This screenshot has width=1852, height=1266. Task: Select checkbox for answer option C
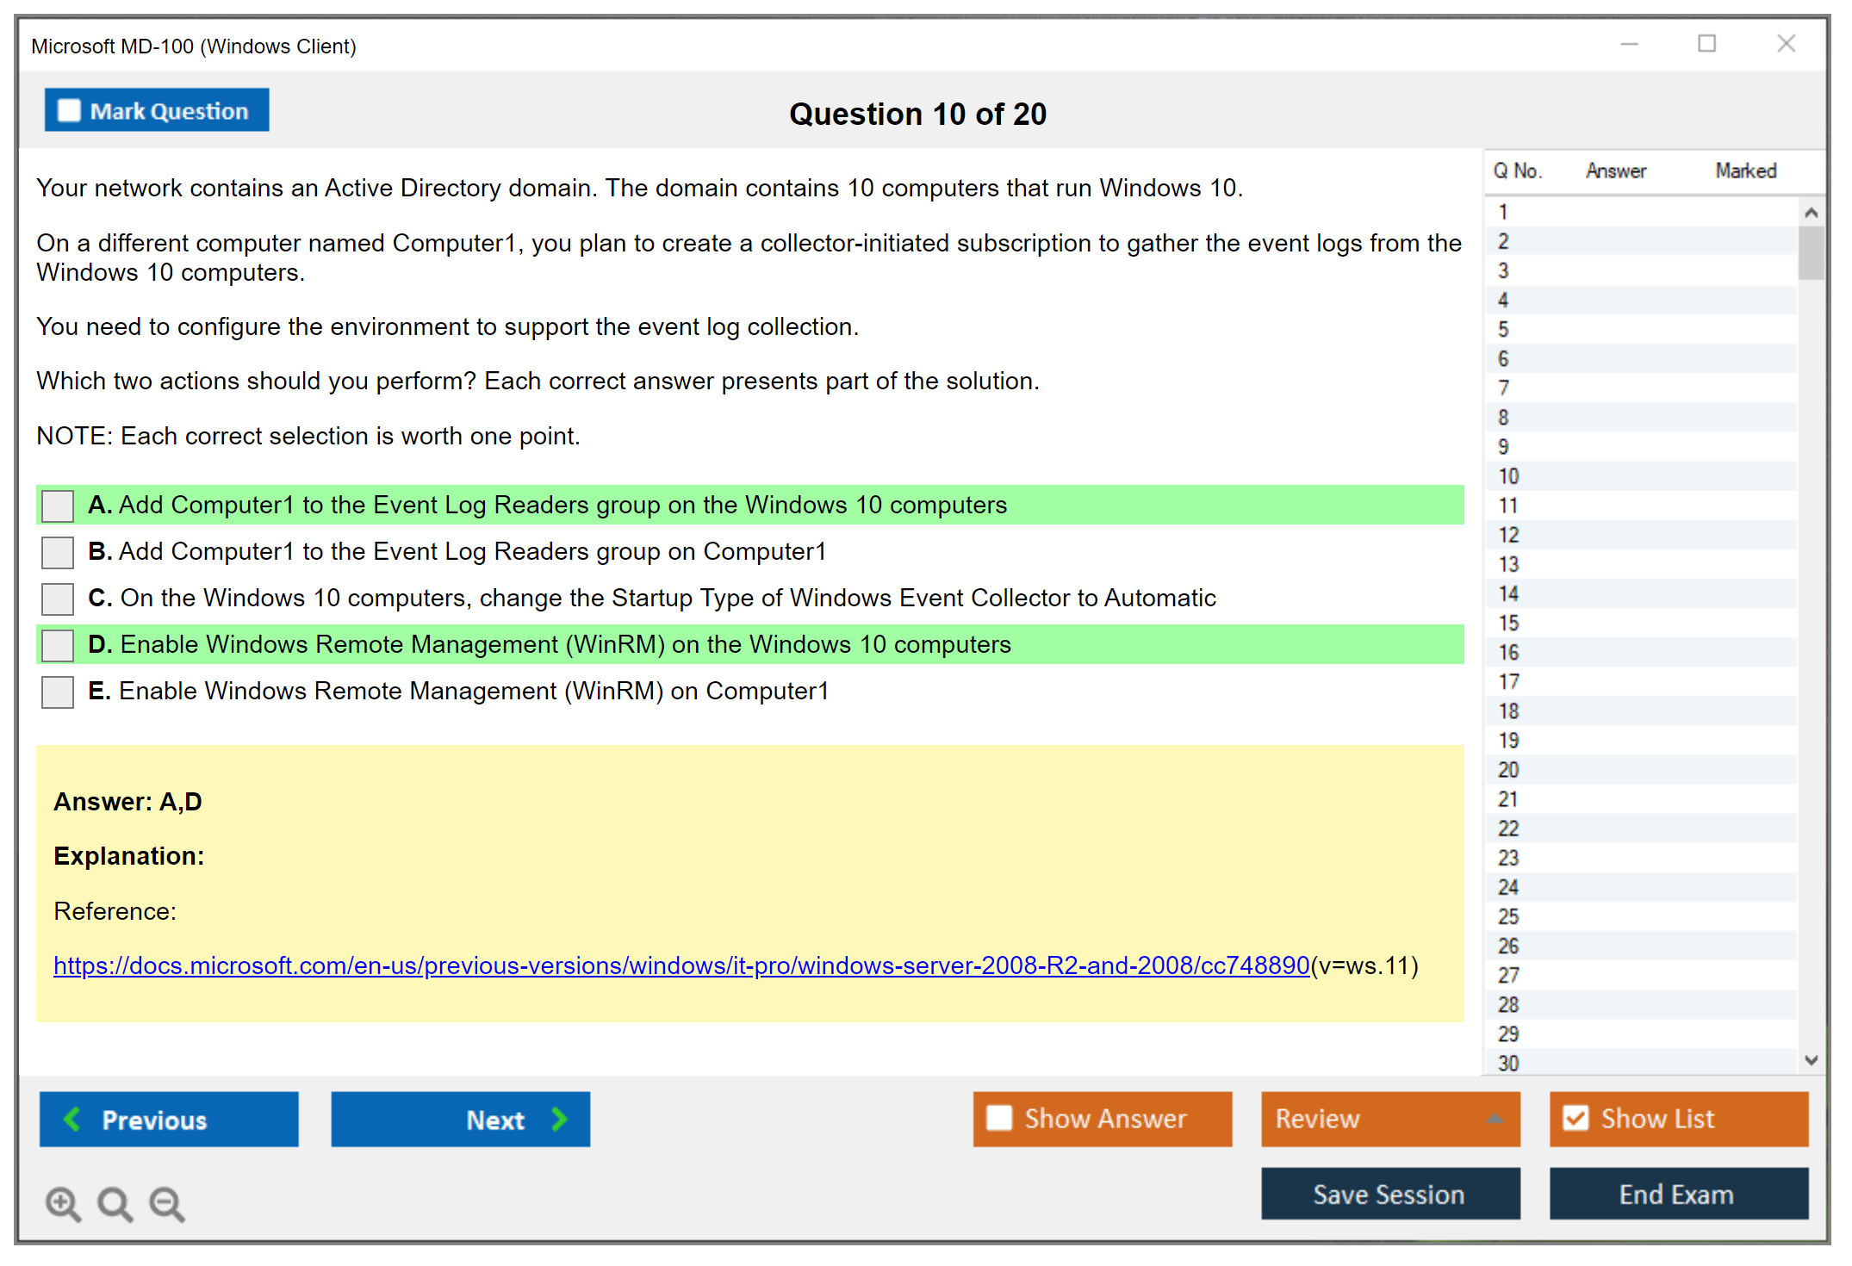pos(58,599)
